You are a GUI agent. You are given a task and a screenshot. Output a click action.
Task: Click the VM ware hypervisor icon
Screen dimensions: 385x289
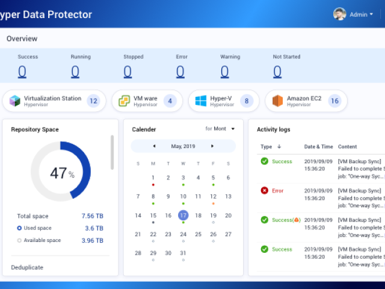pos(125,101)
